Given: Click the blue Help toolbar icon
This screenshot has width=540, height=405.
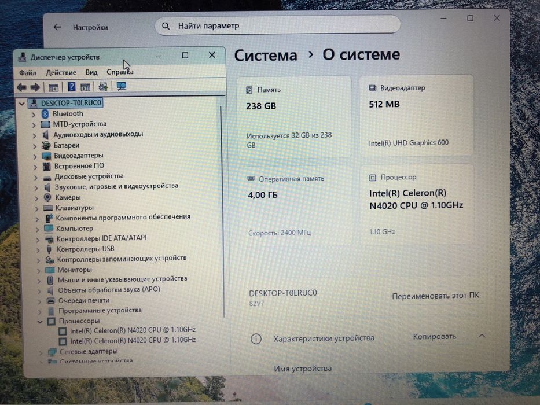Looking at the screenshot, I should (x=71, y=87).
